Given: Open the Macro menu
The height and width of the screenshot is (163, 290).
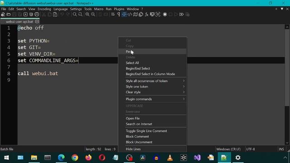Looking at the screenshot, I should [x=99, y=9].
